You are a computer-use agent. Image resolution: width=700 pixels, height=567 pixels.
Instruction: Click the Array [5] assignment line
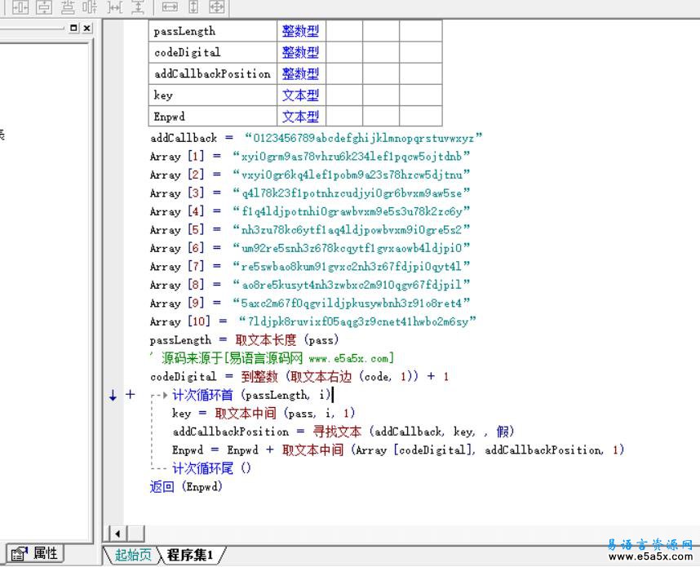click(310, 229)
